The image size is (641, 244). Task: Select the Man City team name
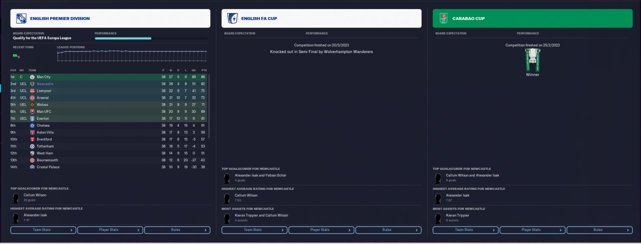(44, 77)
